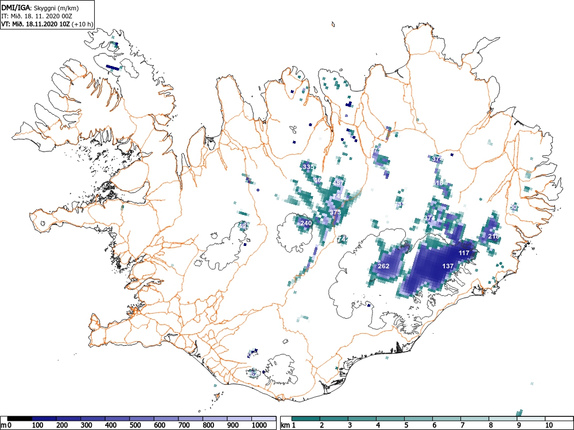Click the map value label '240'
This screenshot has width=574, height=430.
click(306, 223)
